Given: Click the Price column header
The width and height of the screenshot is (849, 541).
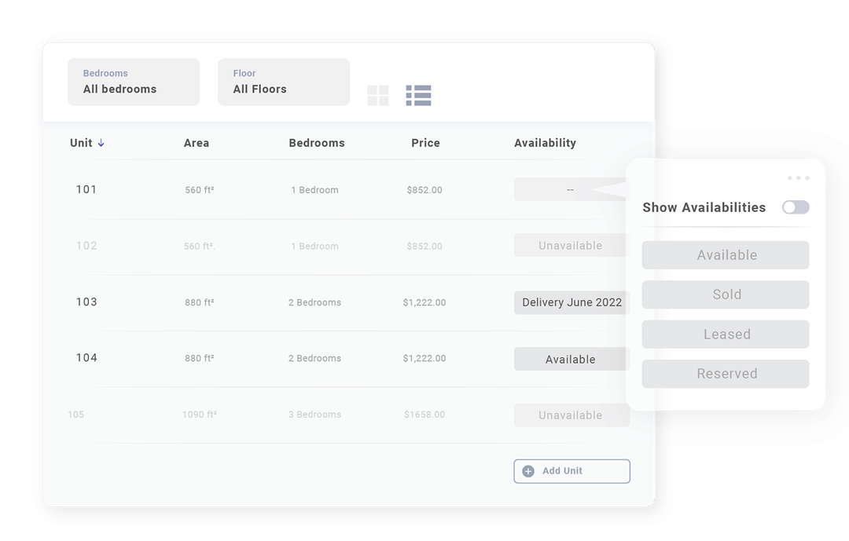Looking at the screenshot, I should 425,143.
